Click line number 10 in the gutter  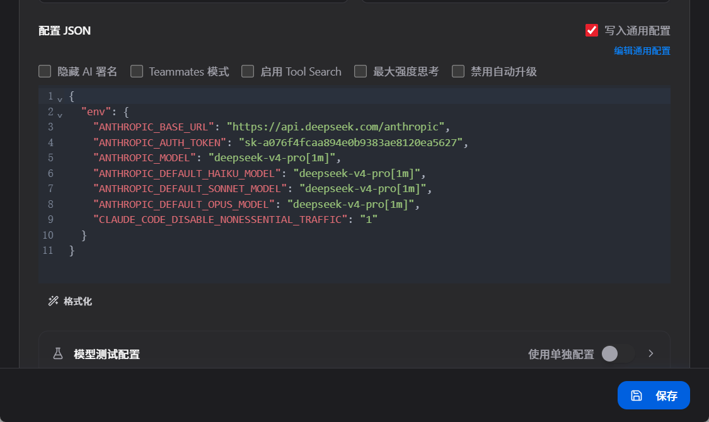48,236
